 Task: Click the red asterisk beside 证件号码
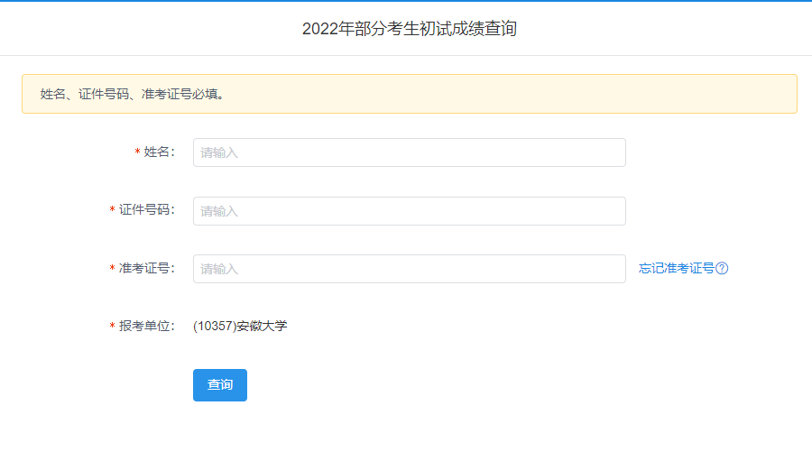click(113, 211)
